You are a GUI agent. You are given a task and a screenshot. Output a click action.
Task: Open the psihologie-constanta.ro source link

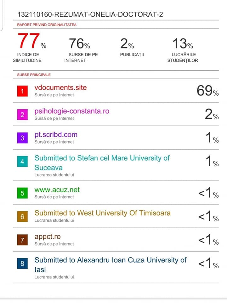tap(72, 111)
